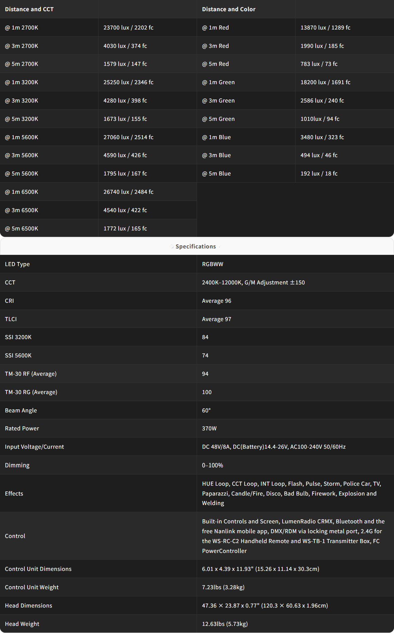
Task: Click the LED Type row label
Action: point(17,264)
